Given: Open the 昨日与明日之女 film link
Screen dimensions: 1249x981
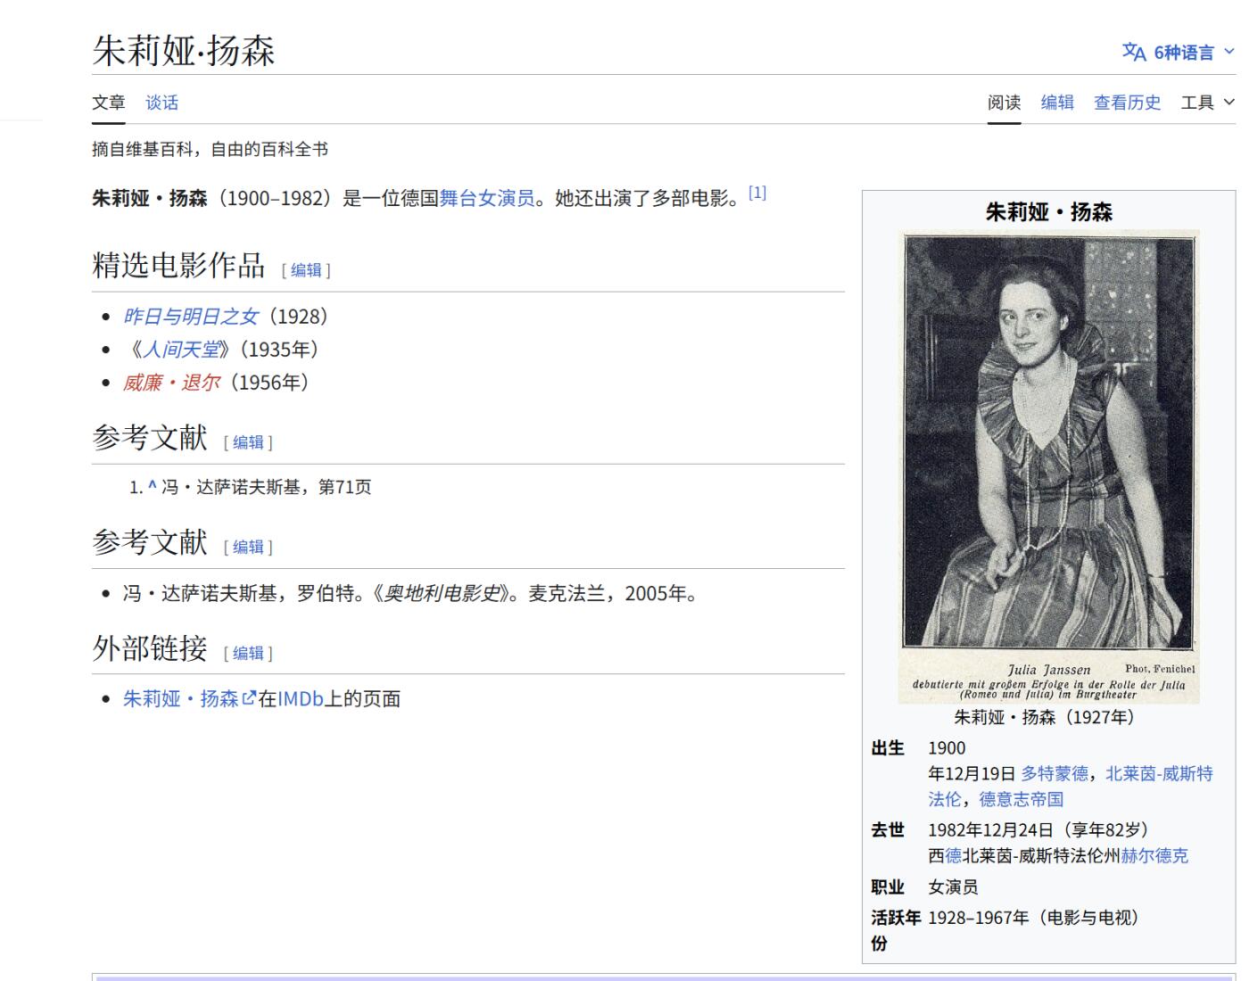Looking at the screenshot, I should 190,317.
